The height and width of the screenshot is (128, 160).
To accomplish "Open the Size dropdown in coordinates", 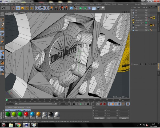I will coord(111,118).
